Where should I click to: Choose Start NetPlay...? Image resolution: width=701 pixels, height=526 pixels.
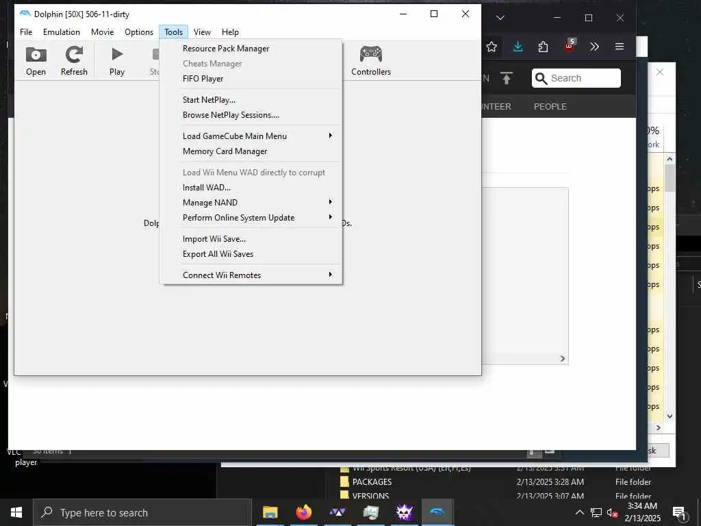tap(252, 100)
